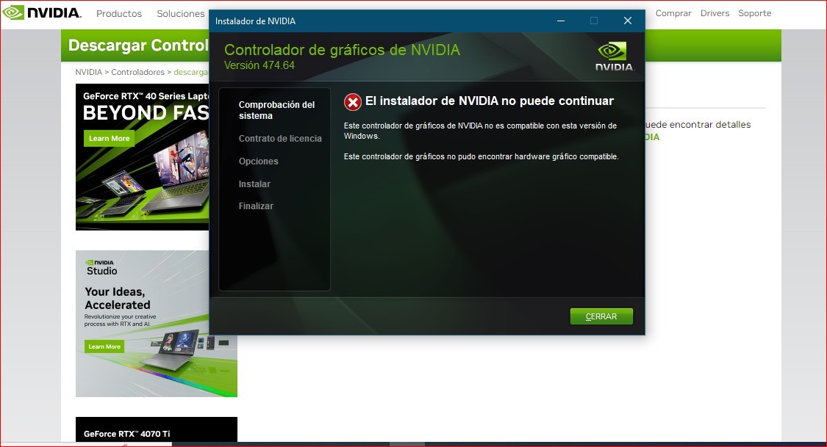Image resolution: width=827 pixels, height=447 pixels.
Task: Close the Instalador de NVIDIA window
Action: 628,21
